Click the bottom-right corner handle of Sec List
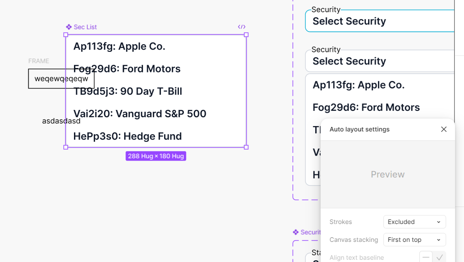This screenshot has height=262, width=464. (x=246, y=147)
